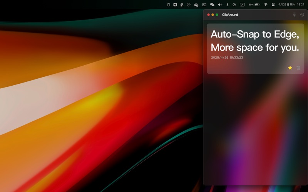Image resolution: width=308 pixels, height=192 pixels.
Task: Click the ClipAround window title
Action: click(x=230, y=15)
